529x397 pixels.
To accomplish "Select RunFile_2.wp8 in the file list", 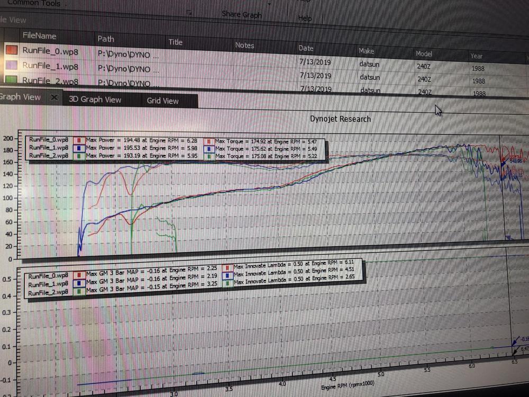I will point(50,80).
